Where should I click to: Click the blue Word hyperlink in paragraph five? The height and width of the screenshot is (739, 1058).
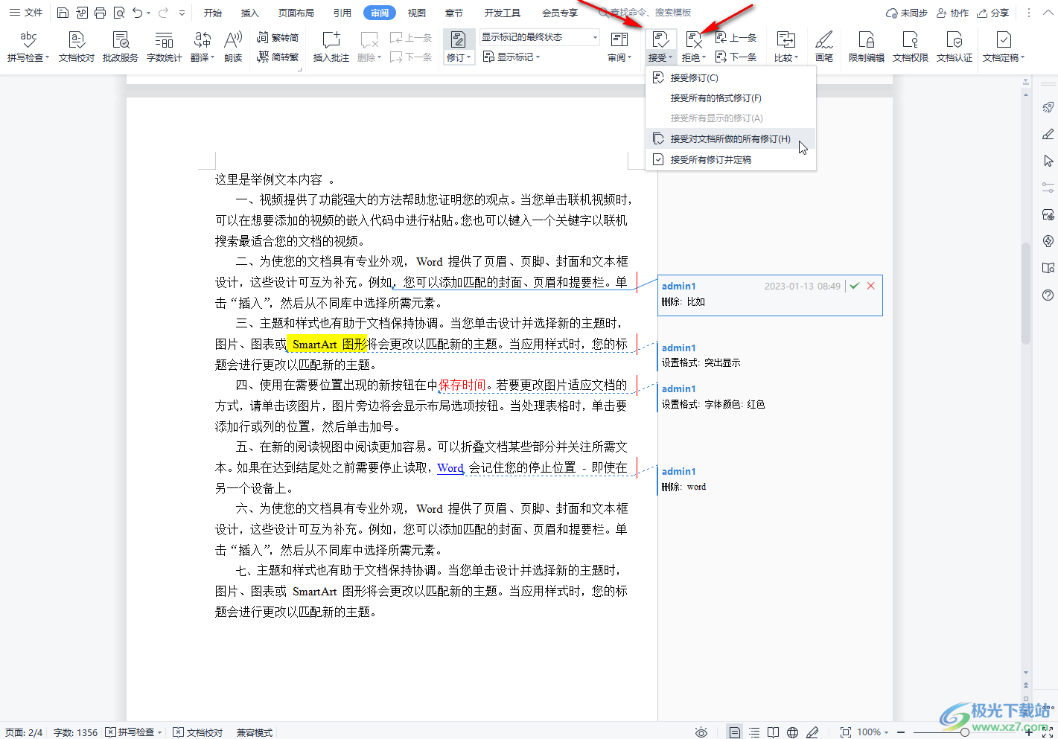pos(450,467)
